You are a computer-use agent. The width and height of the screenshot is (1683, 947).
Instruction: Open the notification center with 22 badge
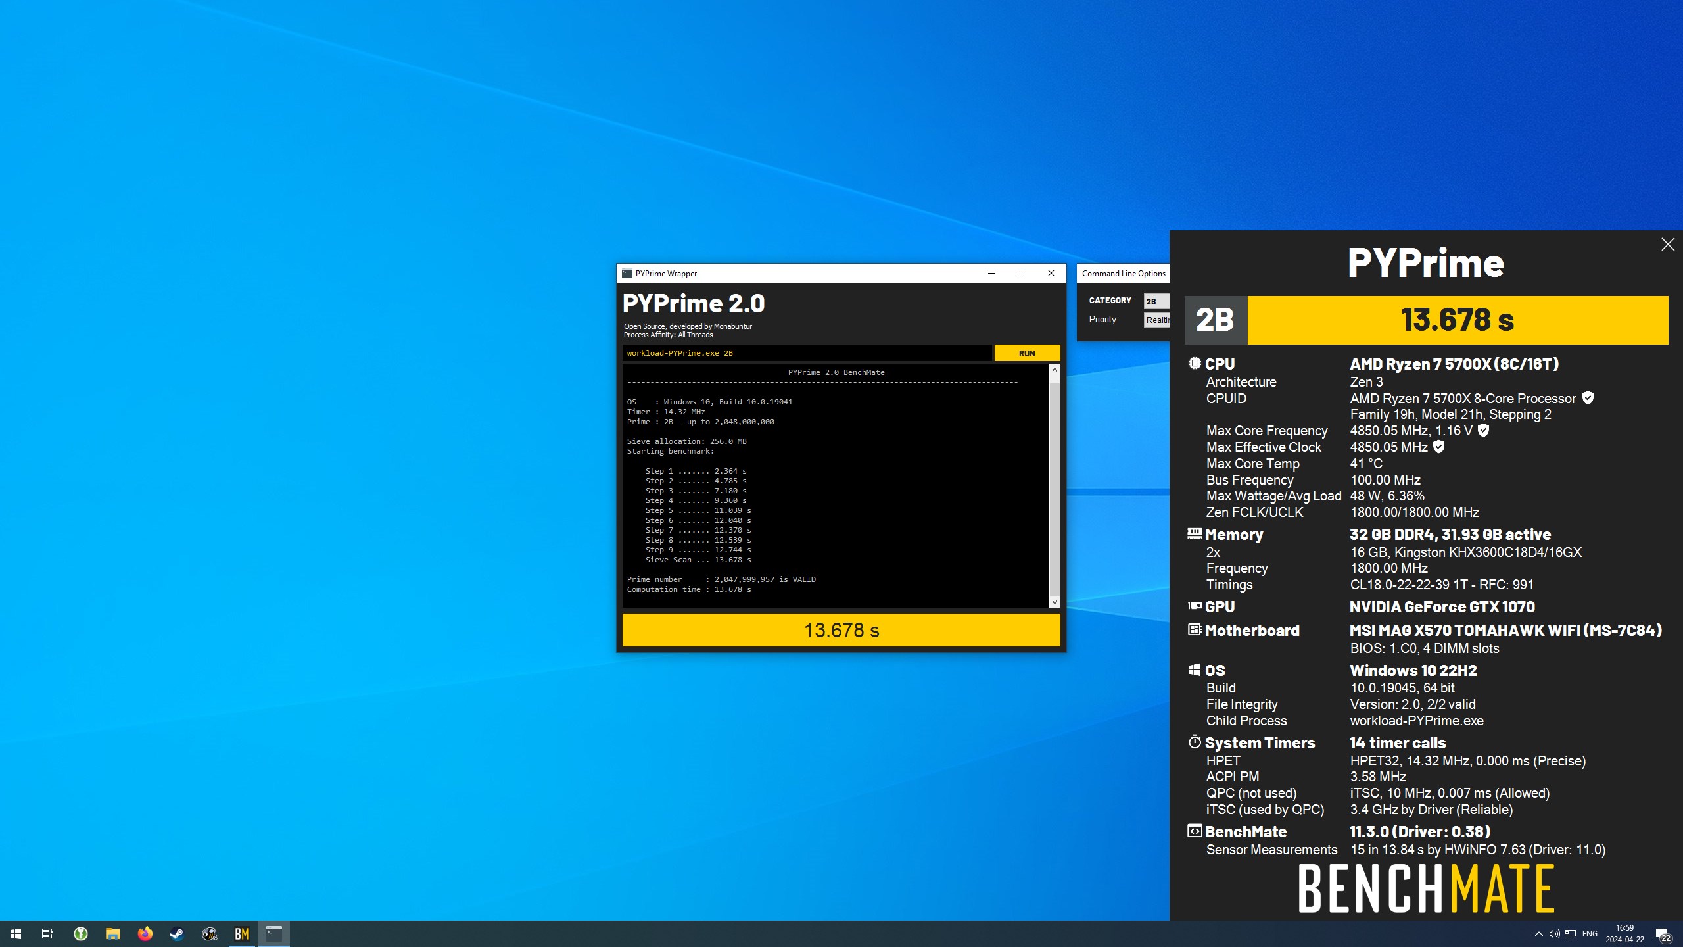tap(1663, 934)
